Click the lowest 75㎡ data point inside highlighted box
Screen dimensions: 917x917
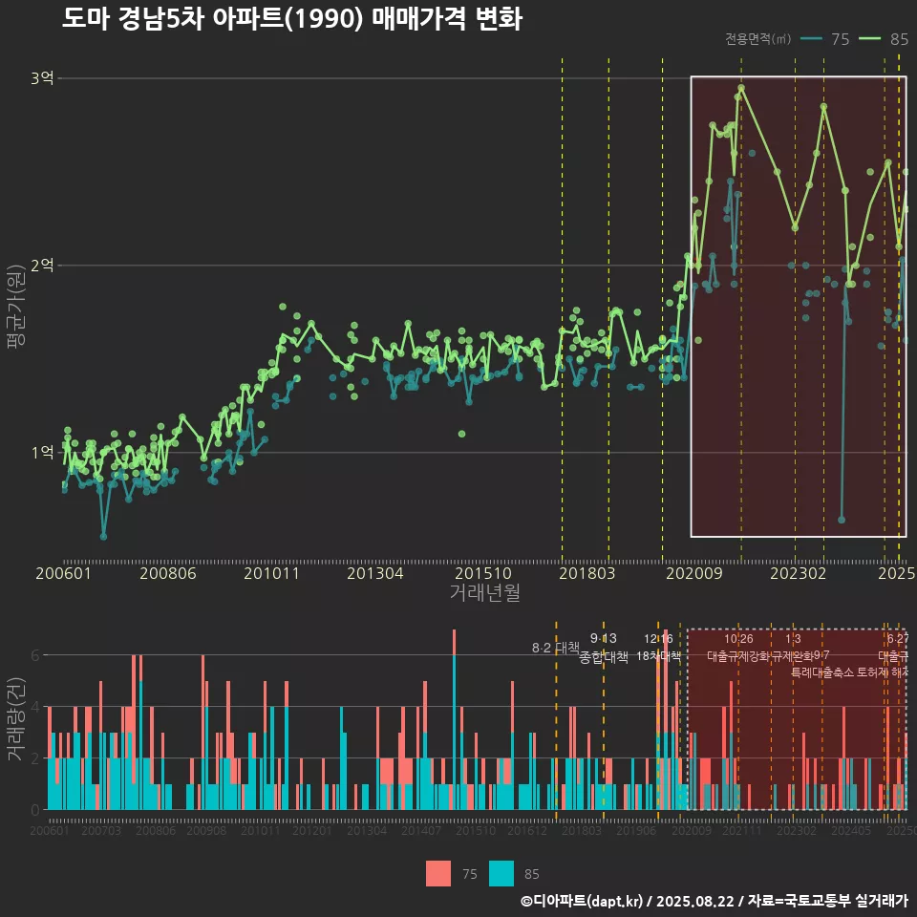point(842,520)
